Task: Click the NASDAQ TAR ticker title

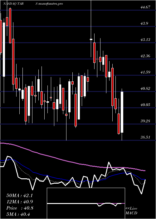Action: [14, 4]
